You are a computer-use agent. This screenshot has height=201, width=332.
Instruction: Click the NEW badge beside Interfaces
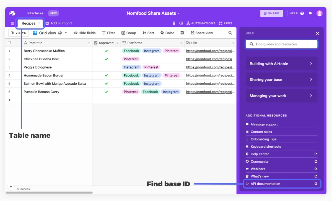(x=53, y=13)
